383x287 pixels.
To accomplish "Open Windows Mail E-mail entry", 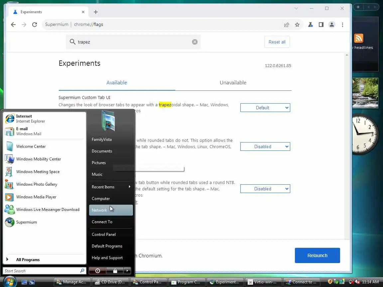I will pos(45,131).
